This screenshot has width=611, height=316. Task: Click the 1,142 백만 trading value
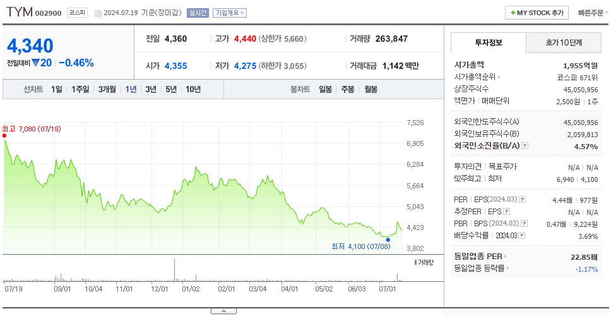[x=401, y=66]
